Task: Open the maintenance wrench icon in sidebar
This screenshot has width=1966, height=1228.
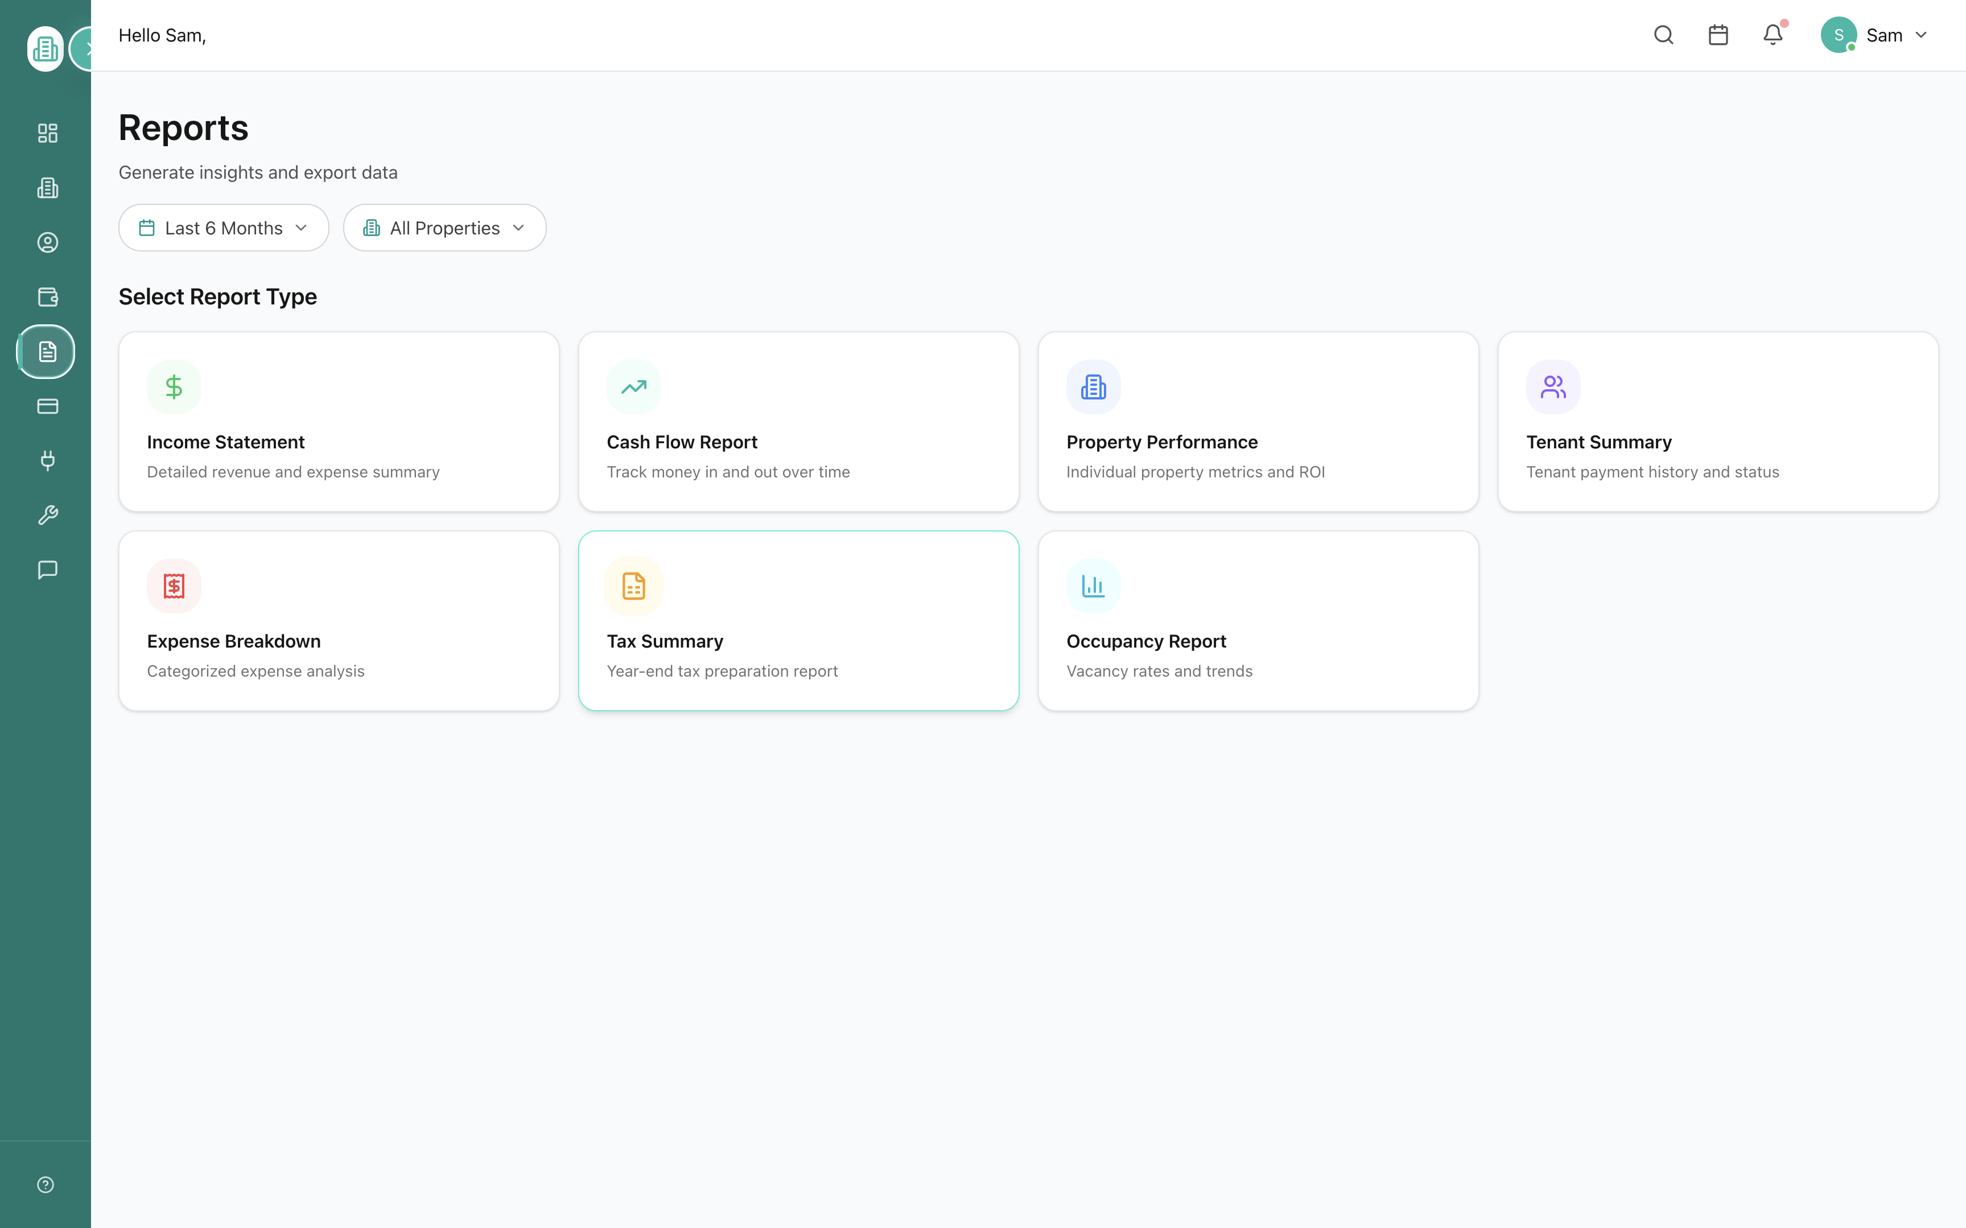Action: (x=46, y=515)
